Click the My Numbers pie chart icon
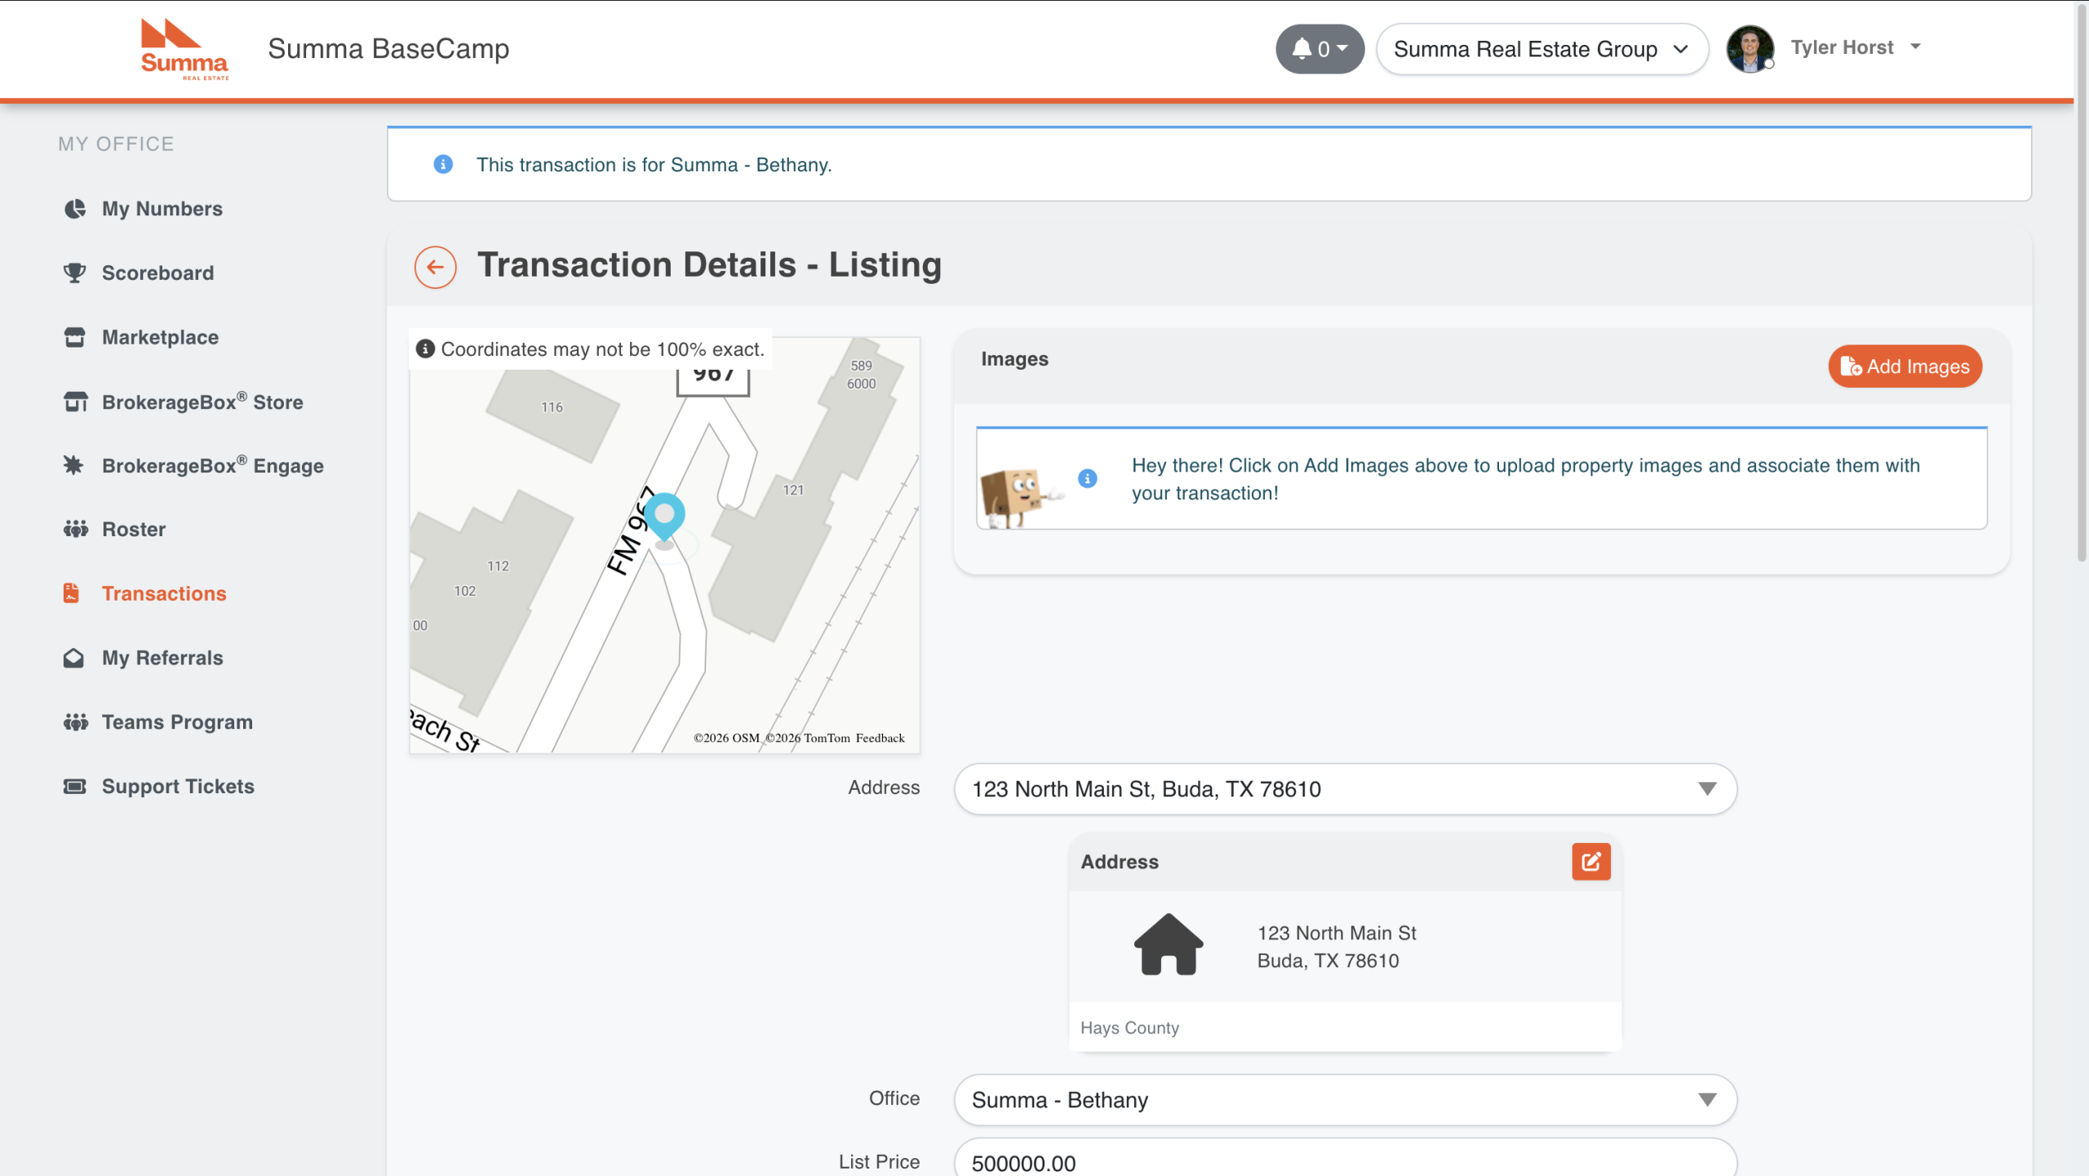The image size is (2089, 1176). point(74,209)
